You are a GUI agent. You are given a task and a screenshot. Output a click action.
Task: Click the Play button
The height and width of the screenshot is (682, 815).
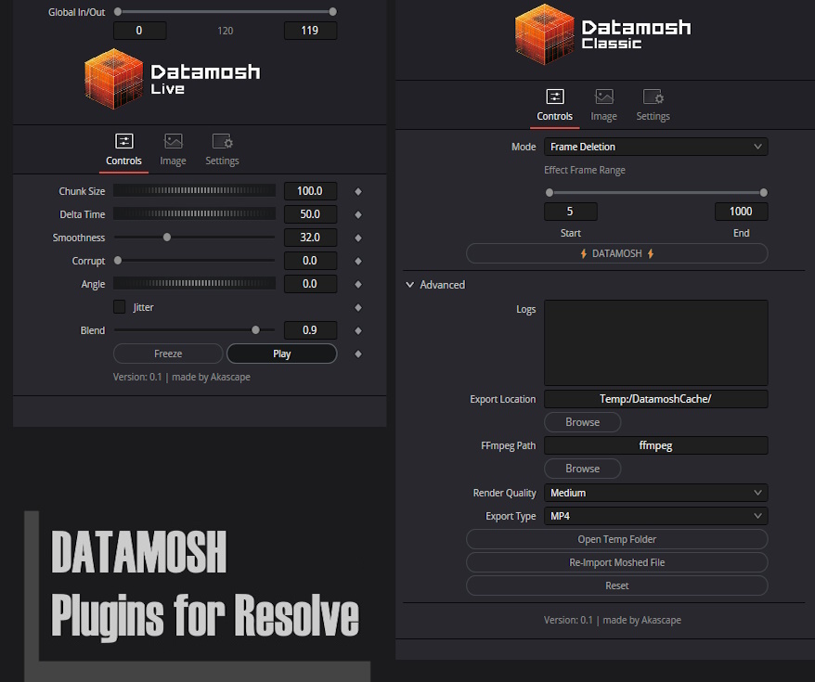click(281, 354)
